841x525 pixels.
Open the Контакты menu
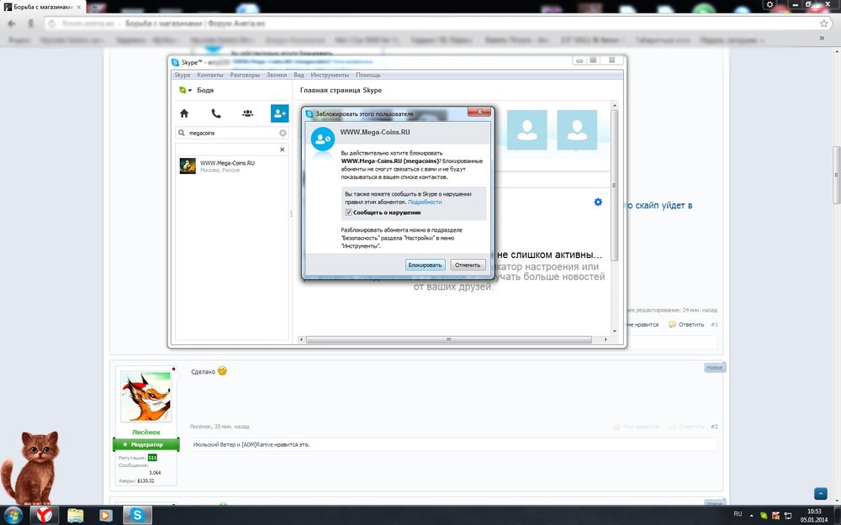(210, 75)
